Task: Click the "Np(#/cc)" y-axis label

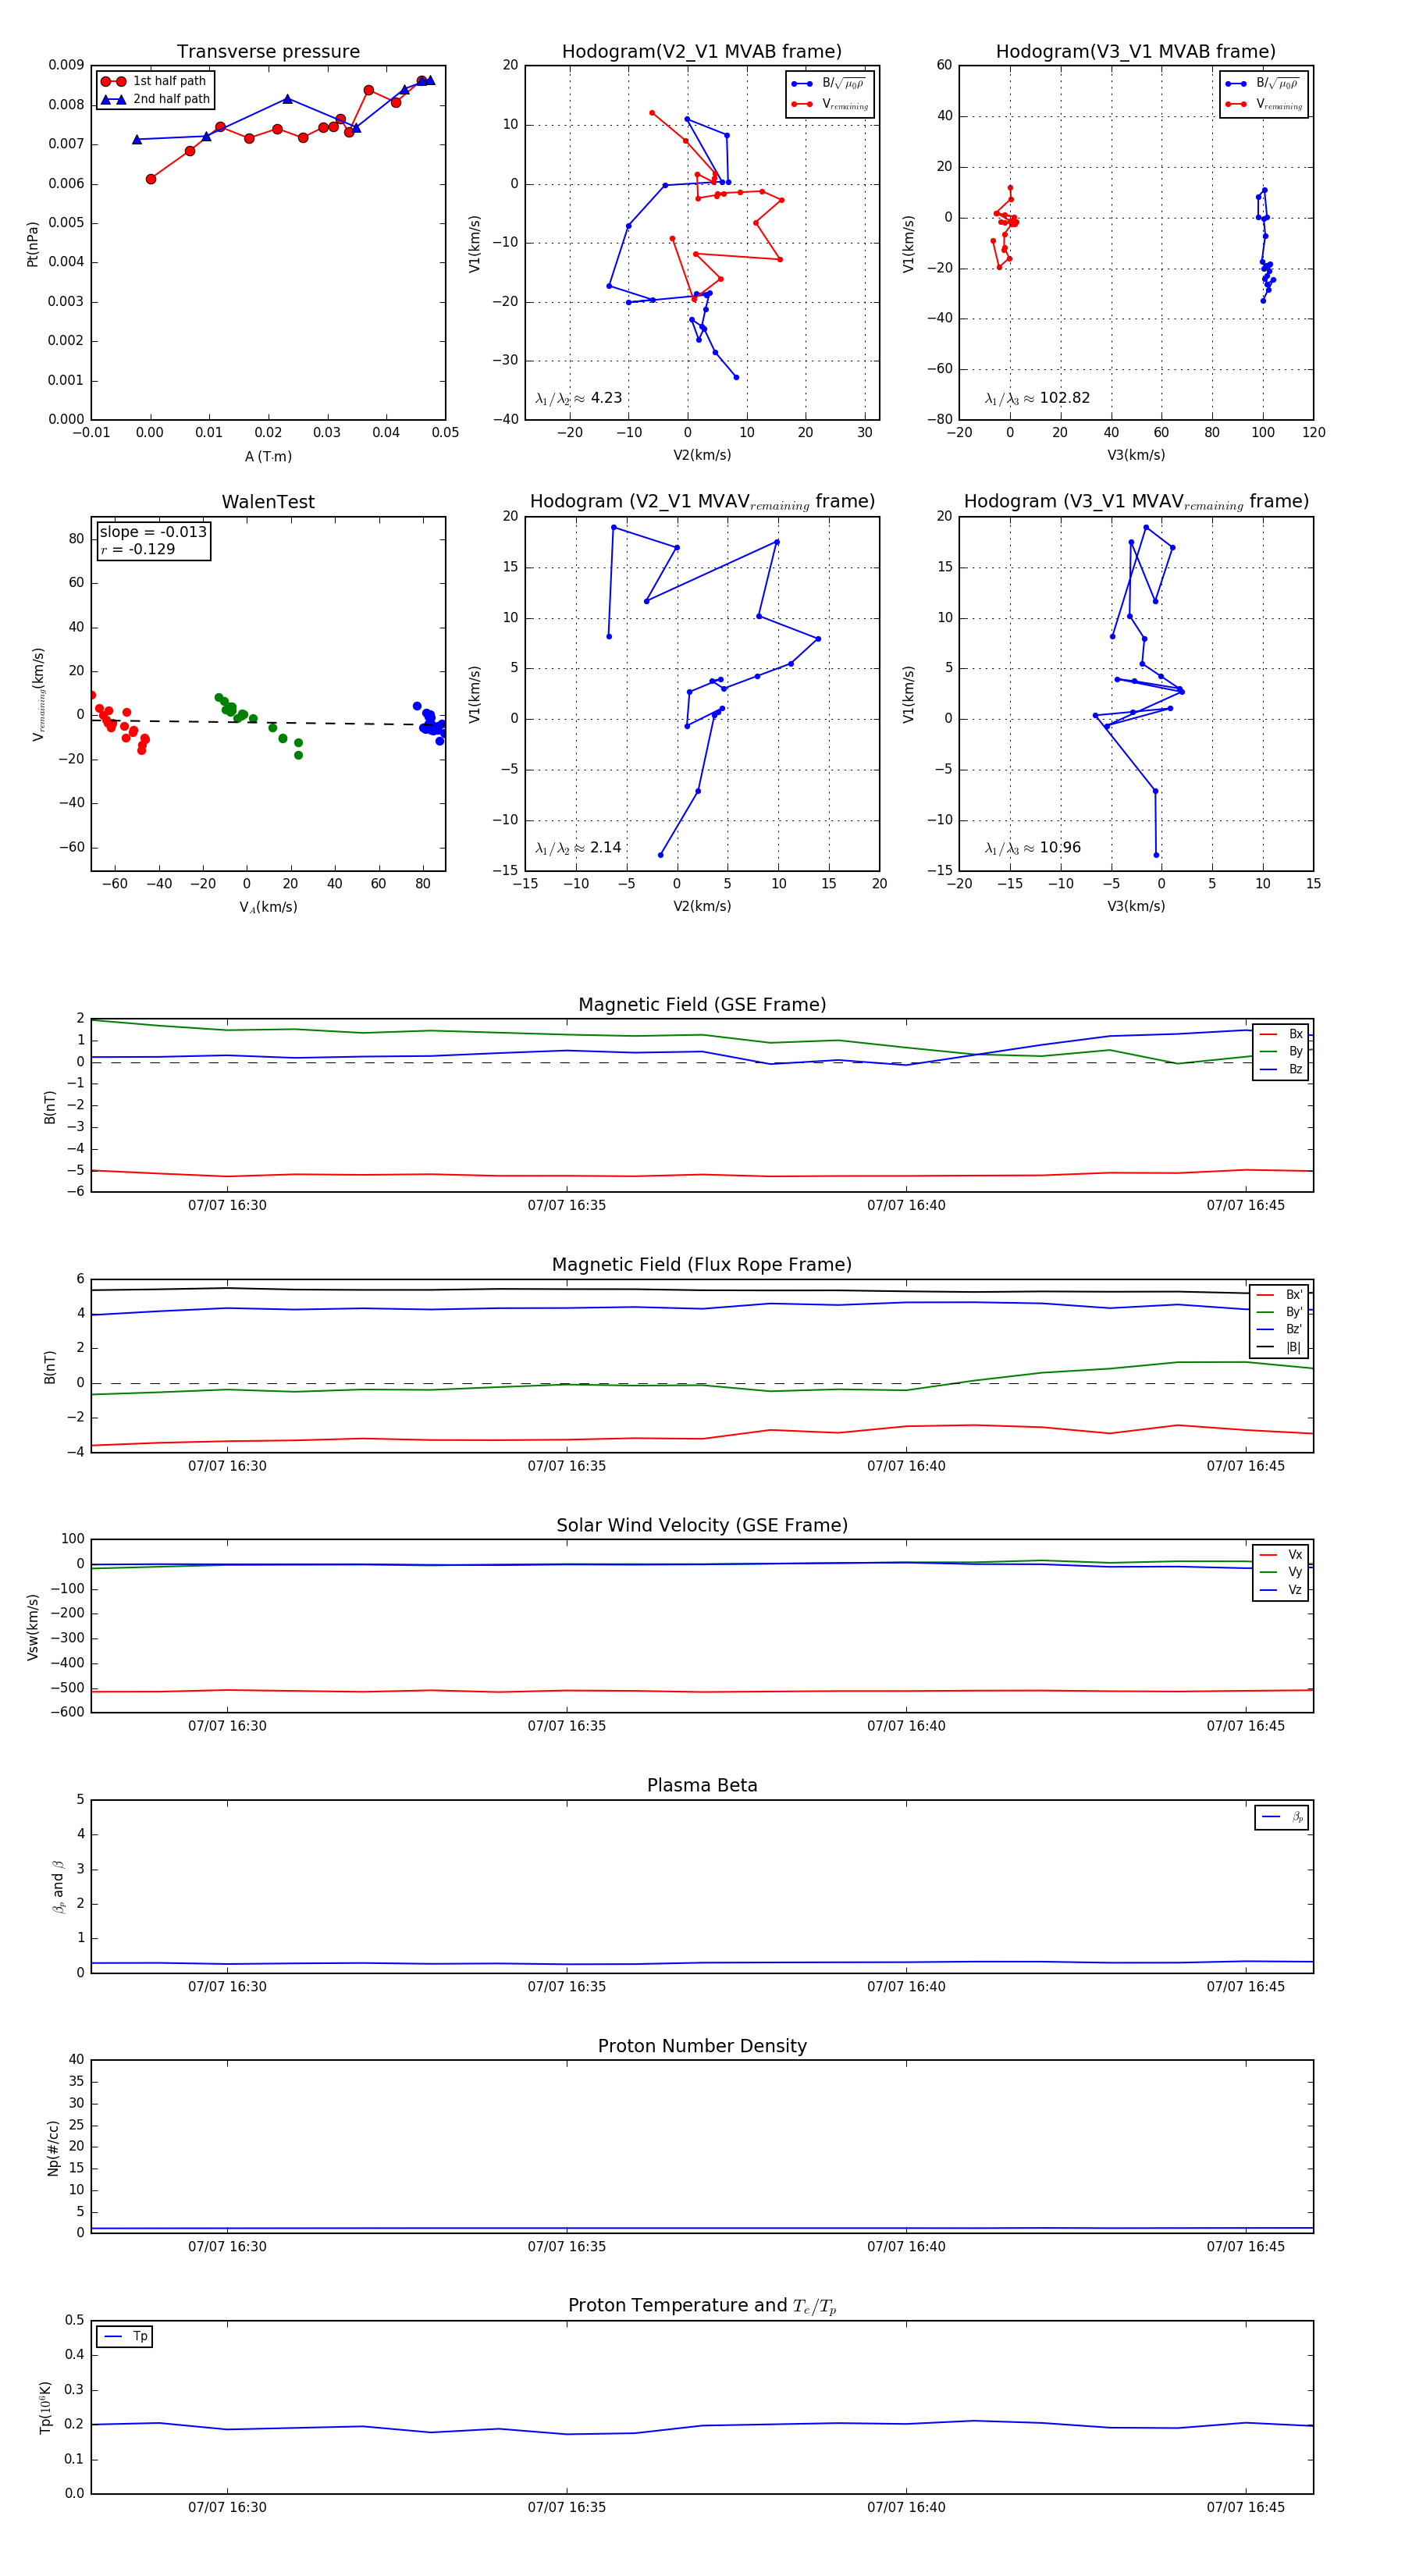Action: [x=53, y=2148]
